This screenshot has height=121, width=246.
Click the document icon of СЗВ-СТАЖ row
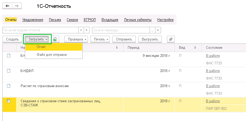(9, 101)
